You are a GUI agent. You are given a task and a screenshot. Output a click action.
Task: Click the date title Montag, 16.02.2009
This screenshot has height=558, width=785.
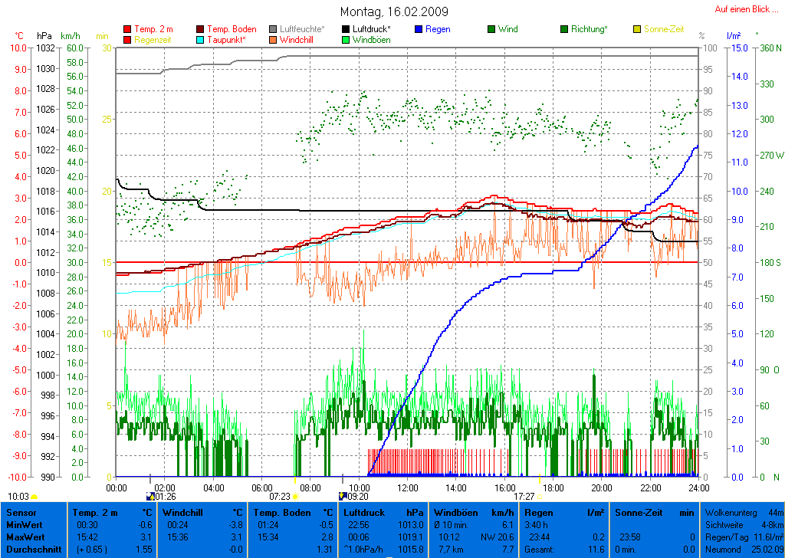click(394, 12)
